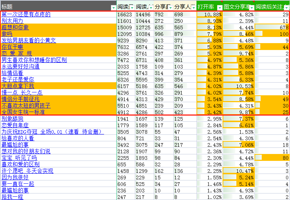Select the 8.46% share rate cell
The height and width of the screenshot is (200, 290).
point(239,34)
